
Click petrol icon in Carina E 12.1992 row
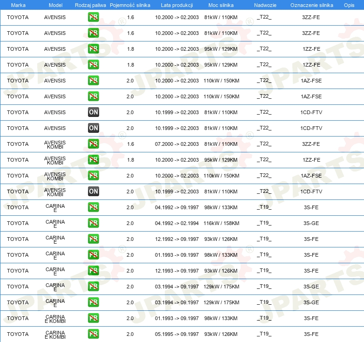[93, 239]
